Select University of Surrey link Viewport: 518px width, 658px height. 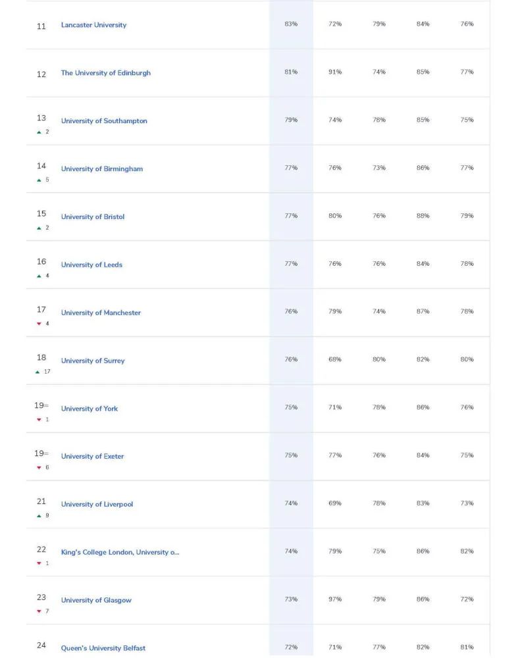[x=93, y=361]
